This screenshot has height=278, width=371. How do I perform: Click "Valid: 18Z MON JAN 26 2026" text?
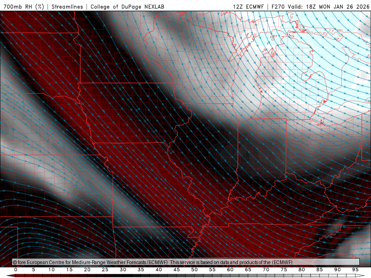point(329,6)
